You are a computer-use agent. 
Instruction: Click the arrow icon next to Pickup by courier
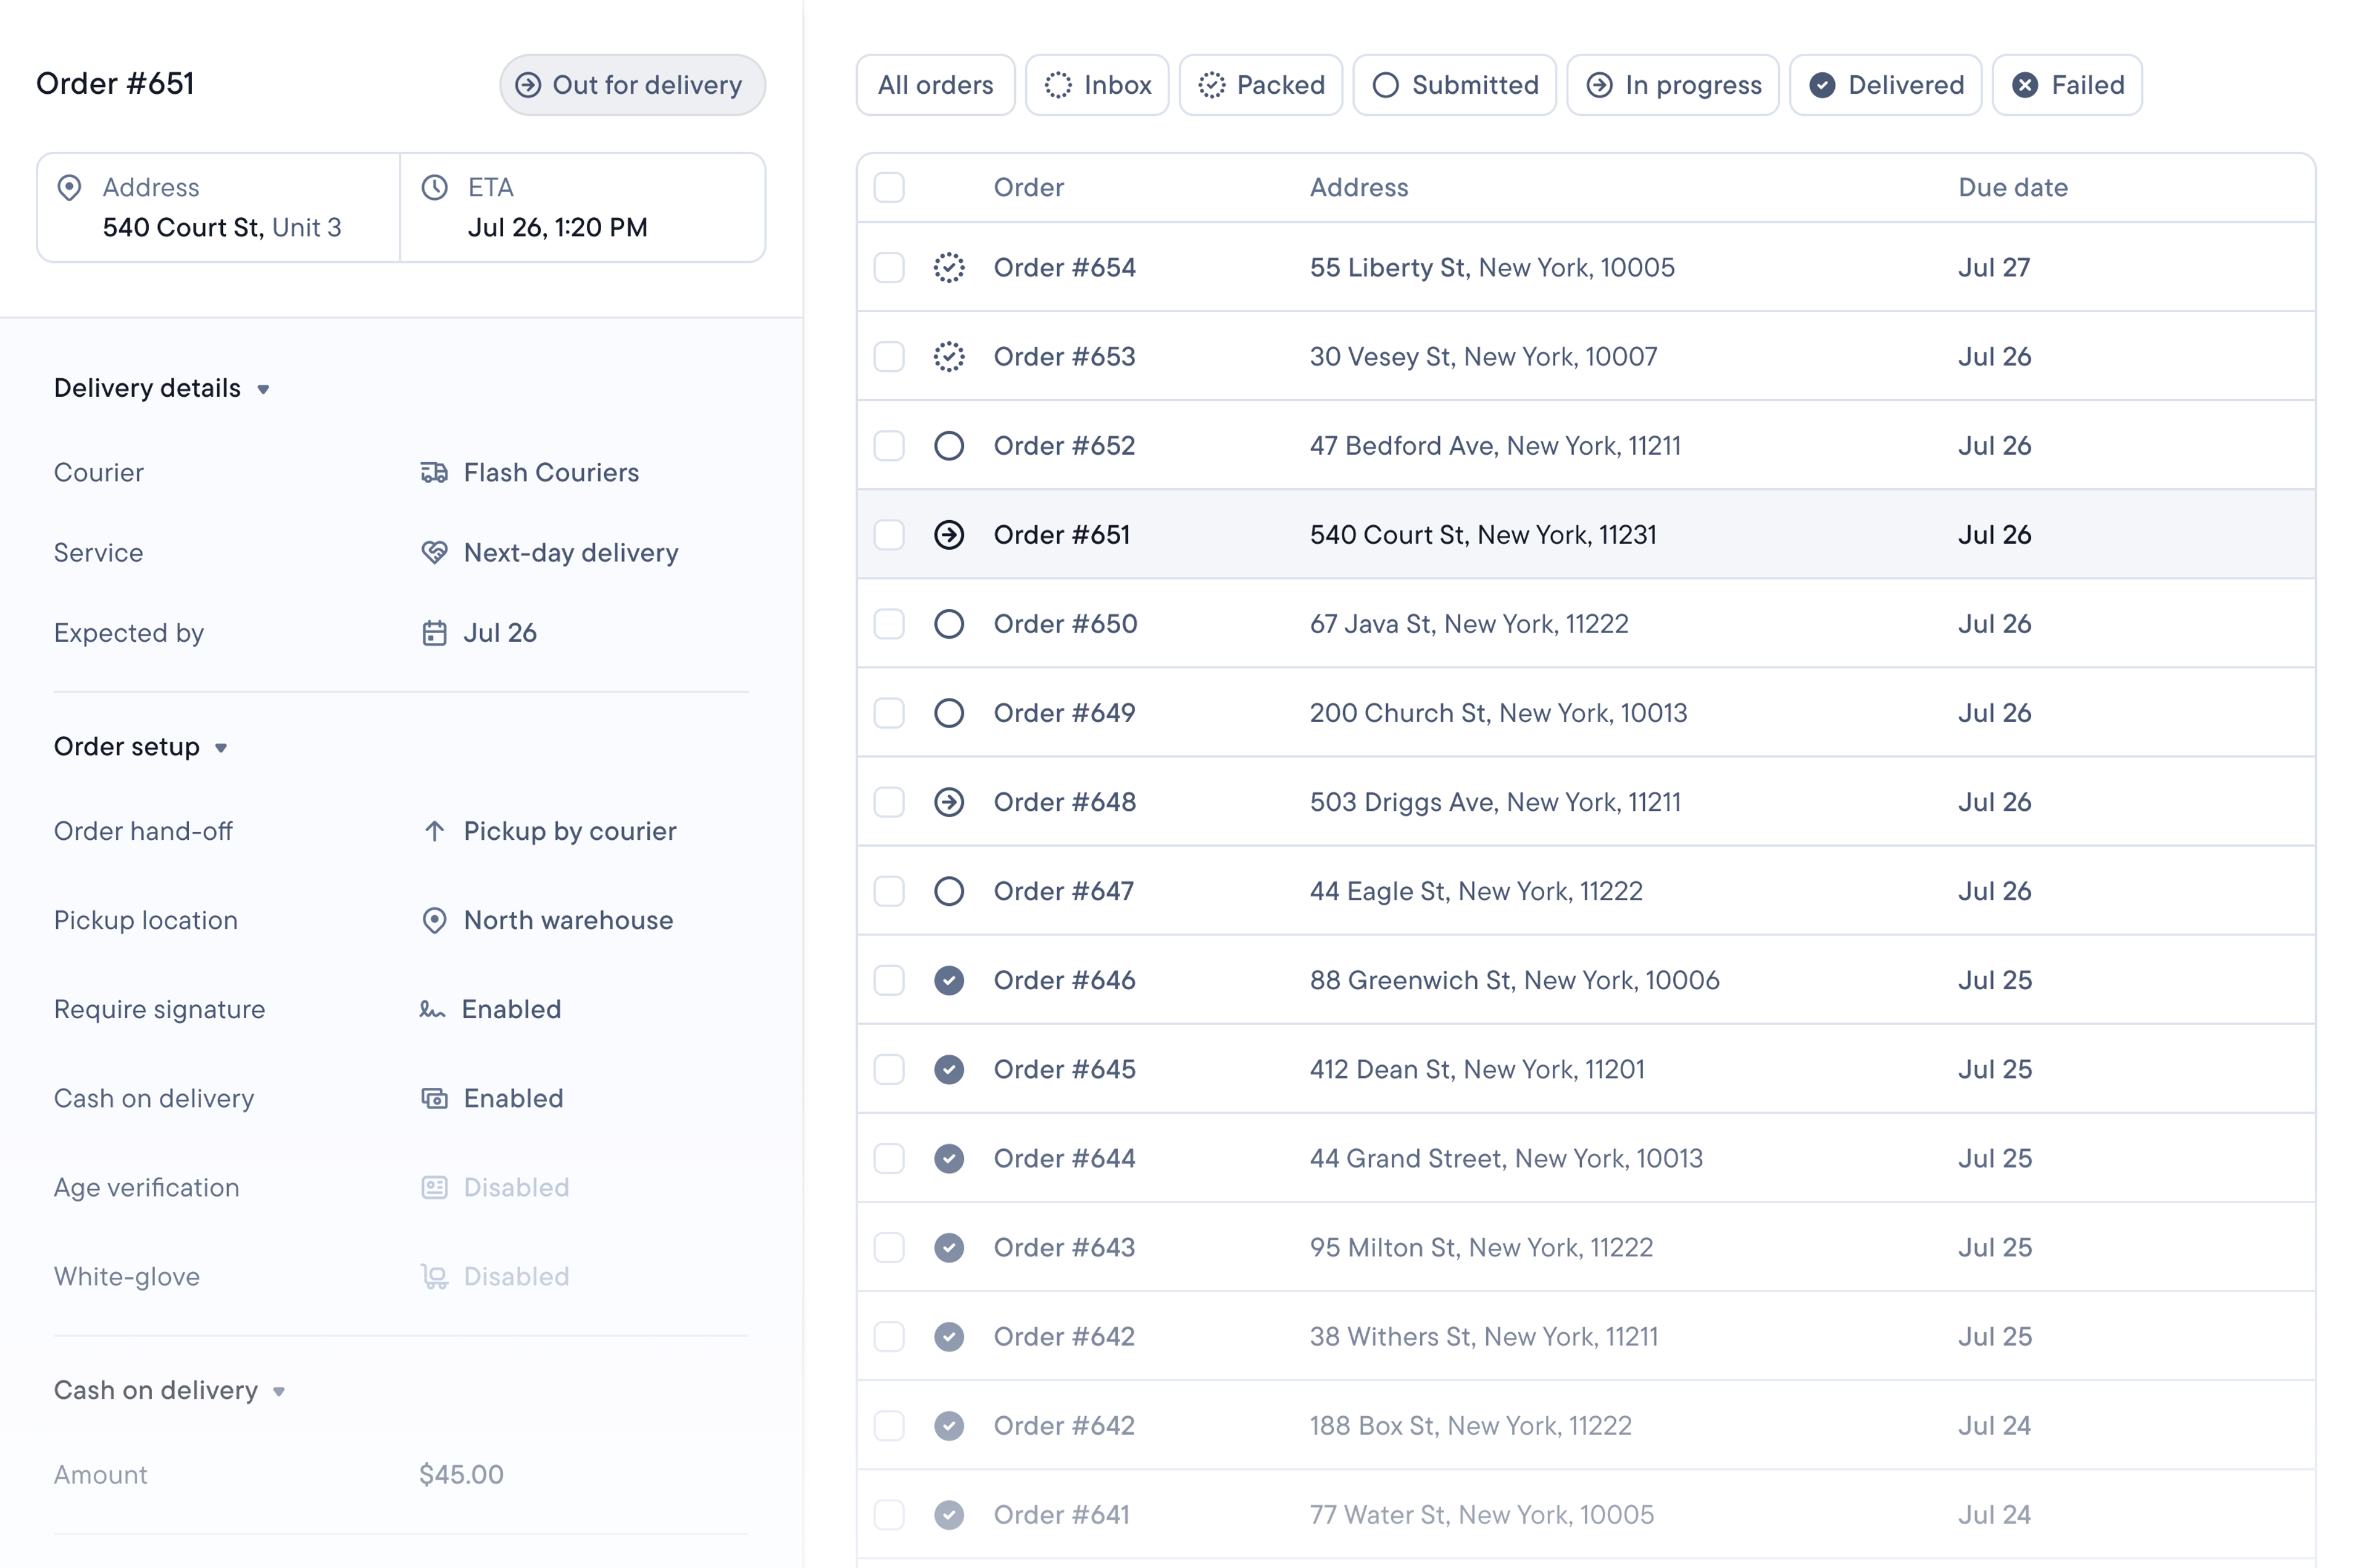coord(434,831)
